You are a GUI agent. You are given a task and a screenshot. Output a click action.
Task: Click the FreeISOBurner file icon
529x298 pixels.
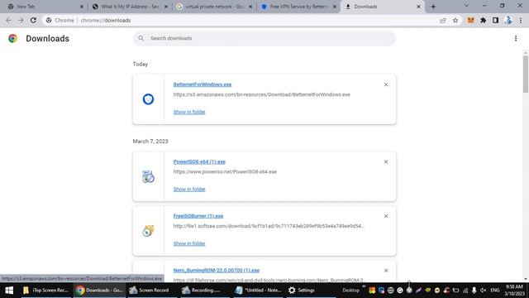148,231
